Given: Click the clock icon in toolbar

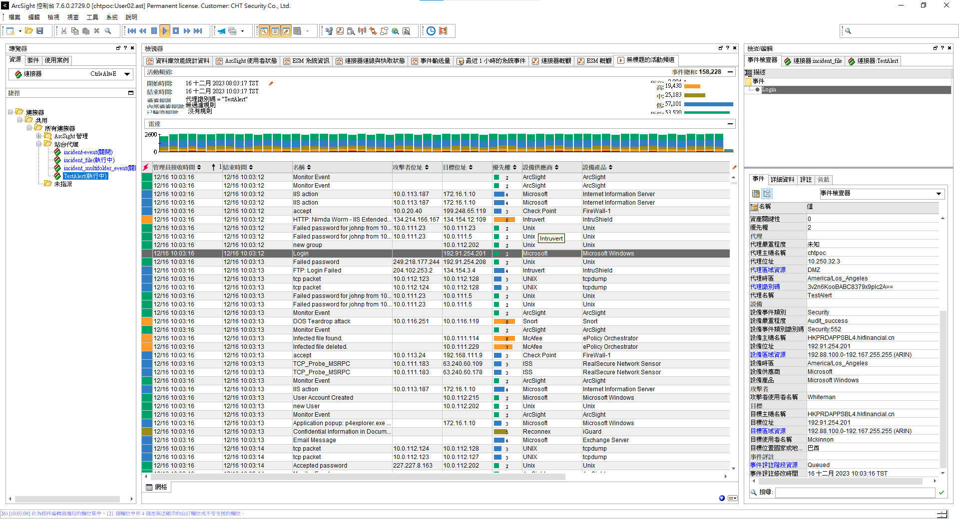Looking at the screenshot, I should point(431,31).
